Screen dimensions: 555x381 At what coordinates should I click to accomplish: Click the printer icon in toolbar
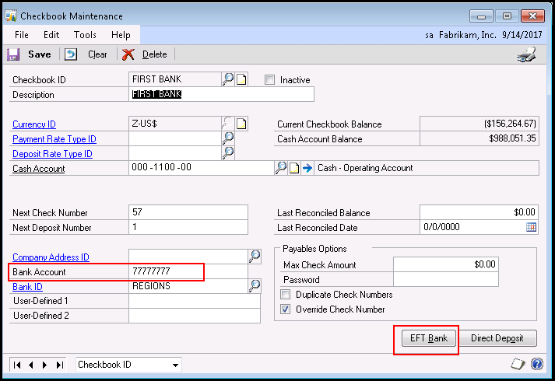click(x=527, y=54)
